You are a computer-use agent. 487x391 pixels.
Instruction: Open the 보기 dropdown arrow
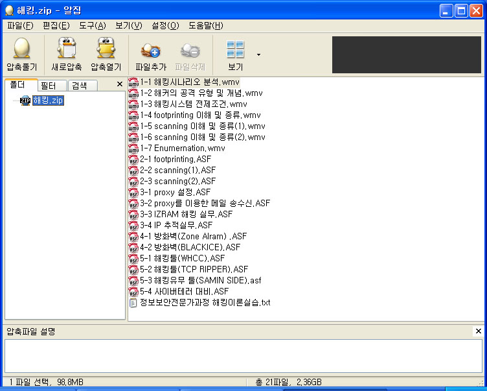pos(259,54)
